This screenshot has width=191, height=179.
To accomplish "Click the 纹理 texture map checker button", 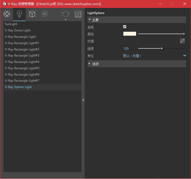I will point(182,41).
